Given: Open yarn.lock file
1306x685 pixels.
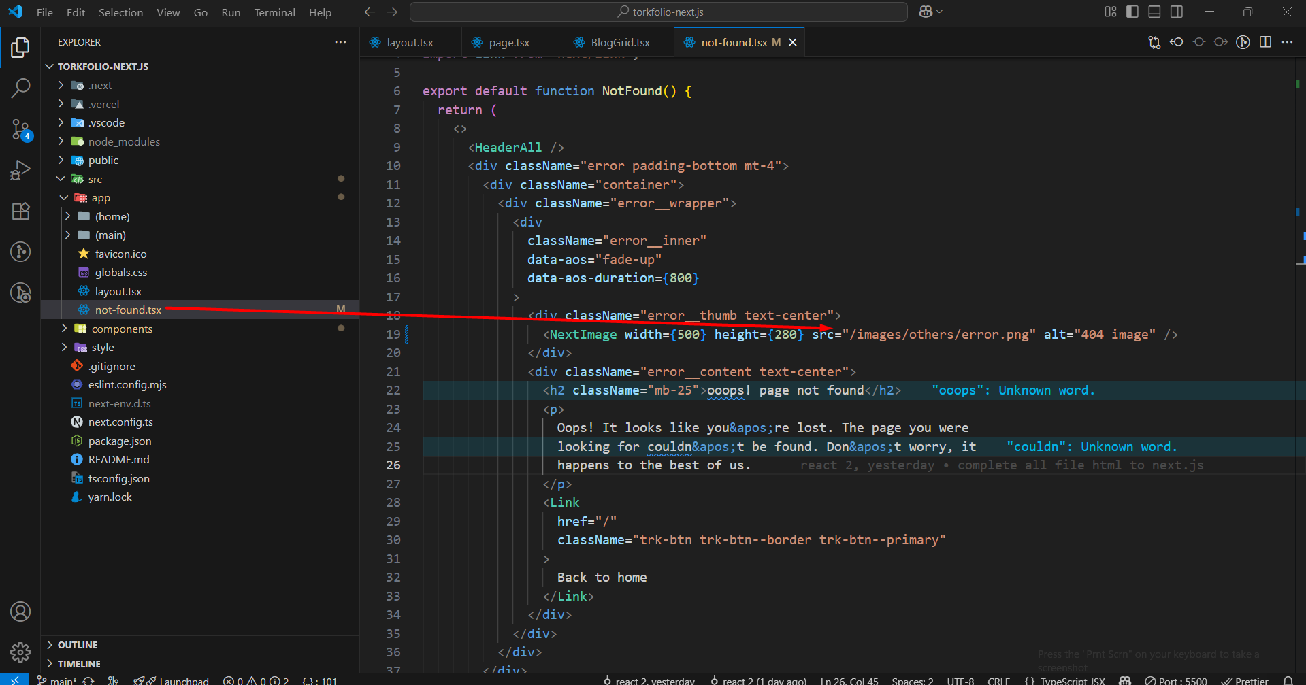Looking at the screenshot, I should point(110,497).
